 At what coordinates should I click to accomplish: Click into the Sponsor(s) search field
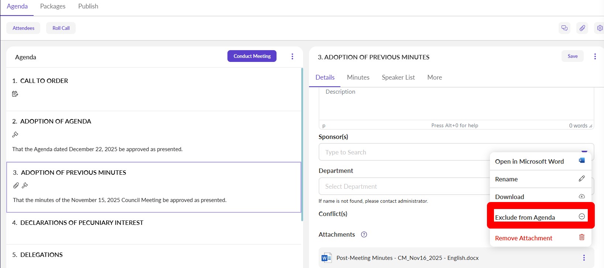402,152
